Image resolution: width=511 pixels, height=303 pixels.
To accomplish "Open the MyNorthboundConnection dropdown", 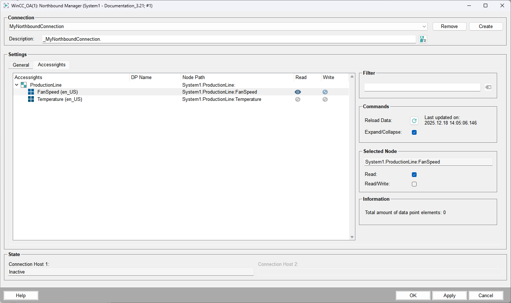I will point(424,27).
